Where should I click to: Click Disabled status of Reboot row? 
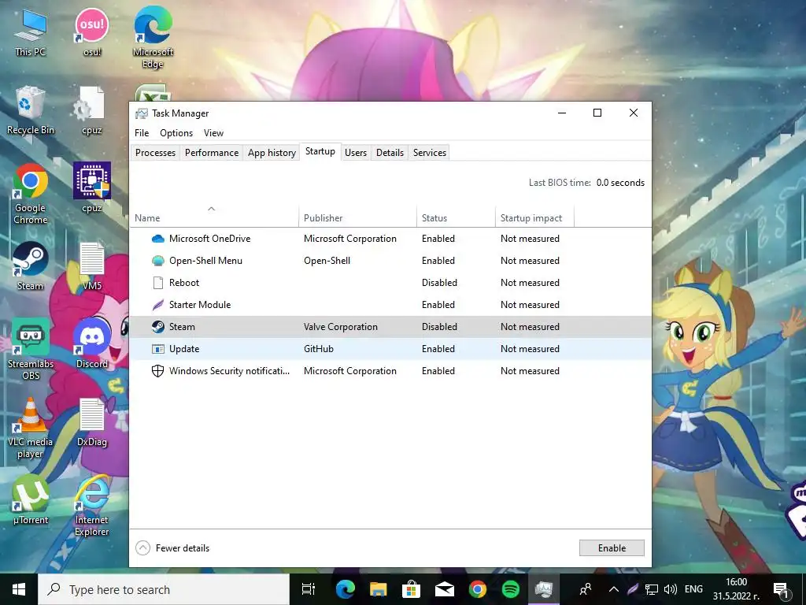click(439, 283)
